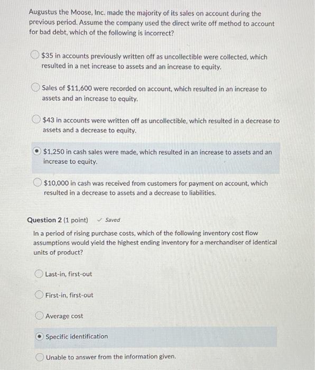Select the $43 accounts written off option
315x370 pixels.
click(x=36, y=119)
